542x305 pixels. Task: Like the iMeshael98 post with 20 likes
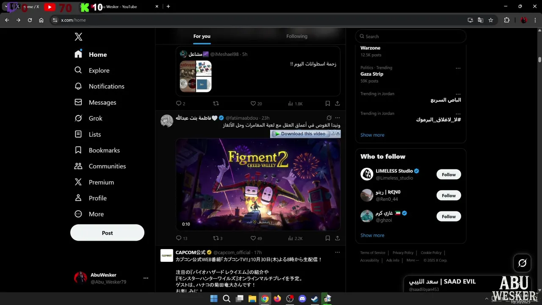pyautogui.click(x=256, y=103)
